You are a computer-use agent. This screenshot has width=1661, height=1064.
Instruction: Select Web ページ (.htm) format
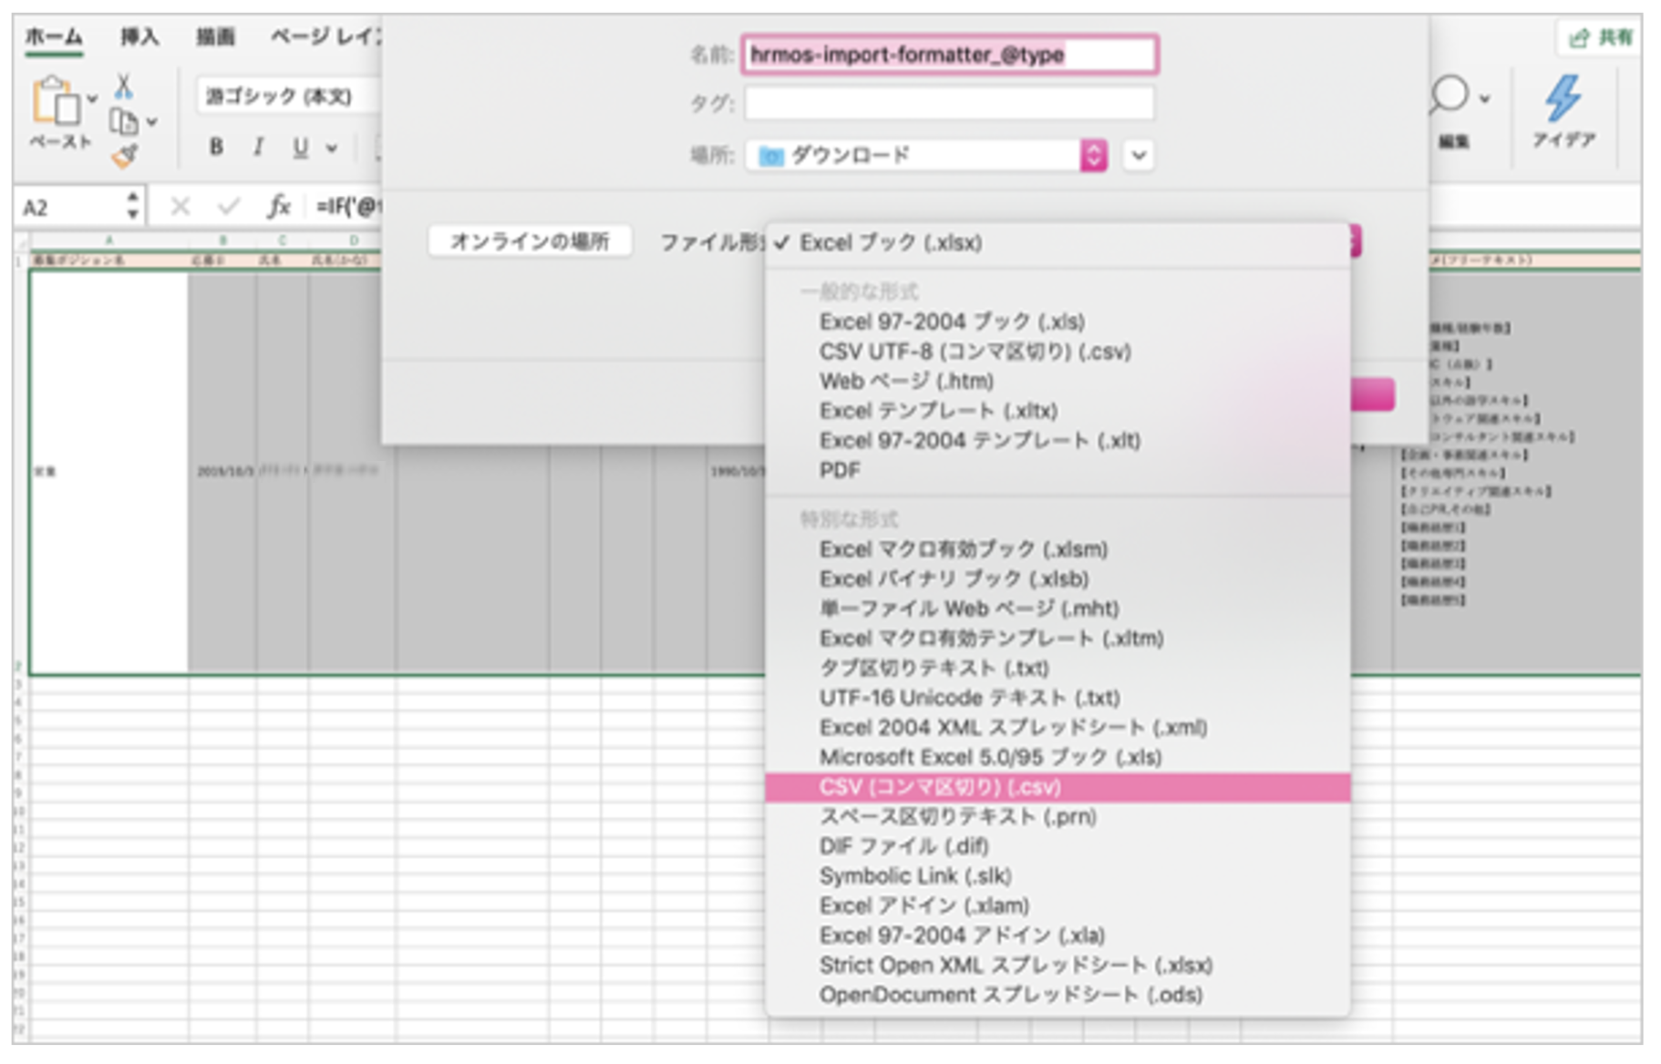click(1057, 381)
